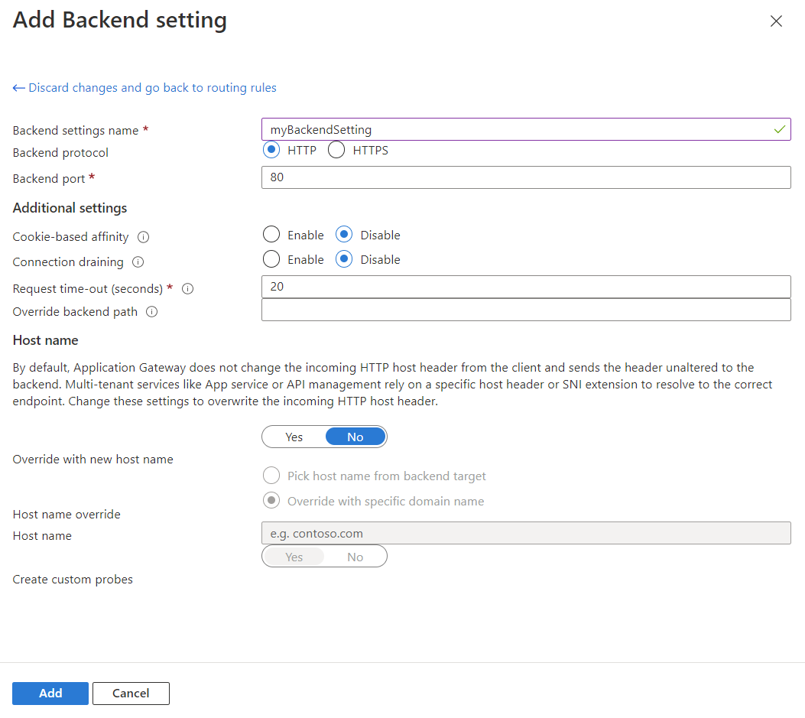Image resolution: width=805 pixels, height=718 pixels.
Task: Click the Request time-out seconds field
Action: coord(526,287)
